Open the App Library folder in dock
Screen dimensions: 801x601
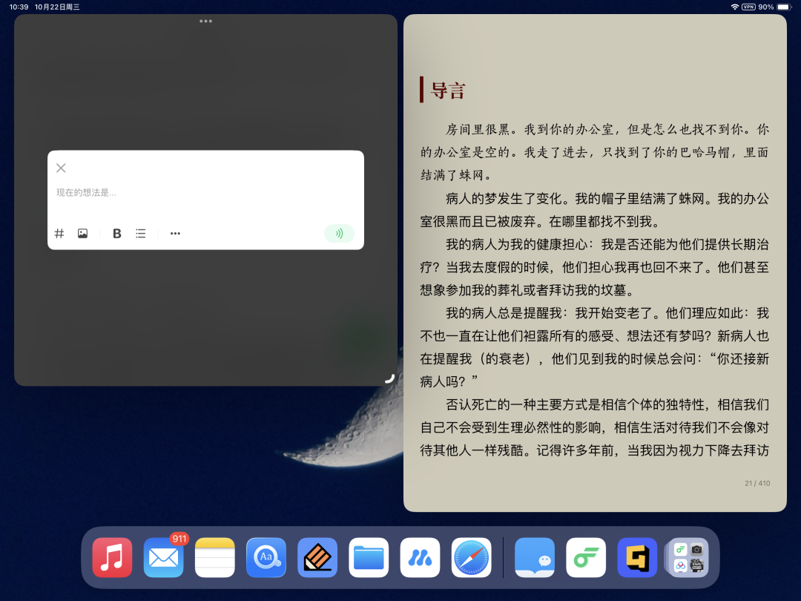(x=688, y=557)
